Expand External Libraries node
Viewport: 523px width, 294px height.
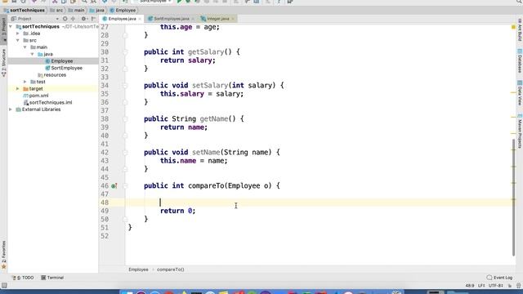pyautogui.click(x=11, y=109)
